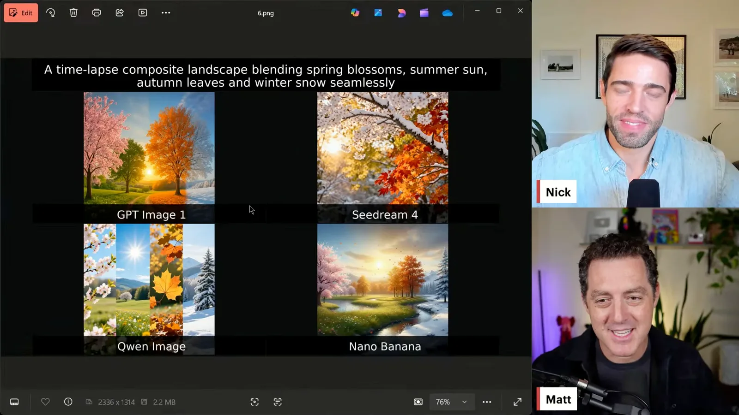
Task: Open the pink-purple app icon beside Designer
Action: click(401, 13)
